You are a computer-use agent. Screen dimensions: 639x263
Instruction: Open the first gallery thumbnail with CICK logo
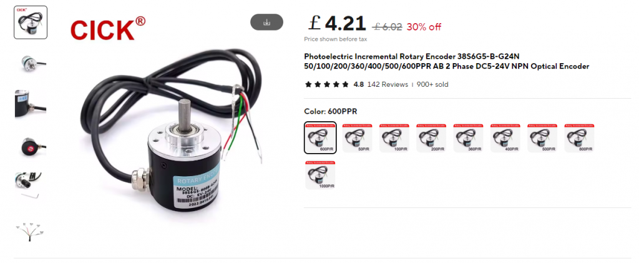click(31, 22)
